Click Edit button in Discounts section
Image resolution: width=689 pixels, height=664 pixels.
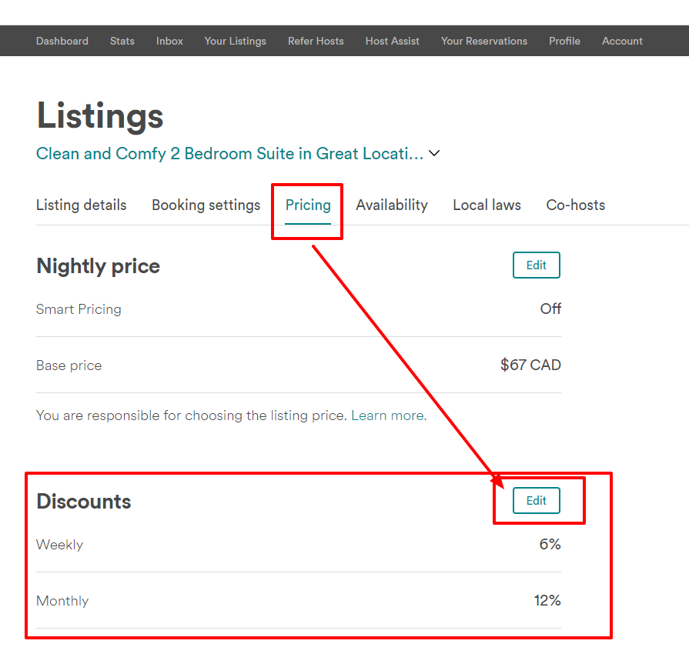536,501
